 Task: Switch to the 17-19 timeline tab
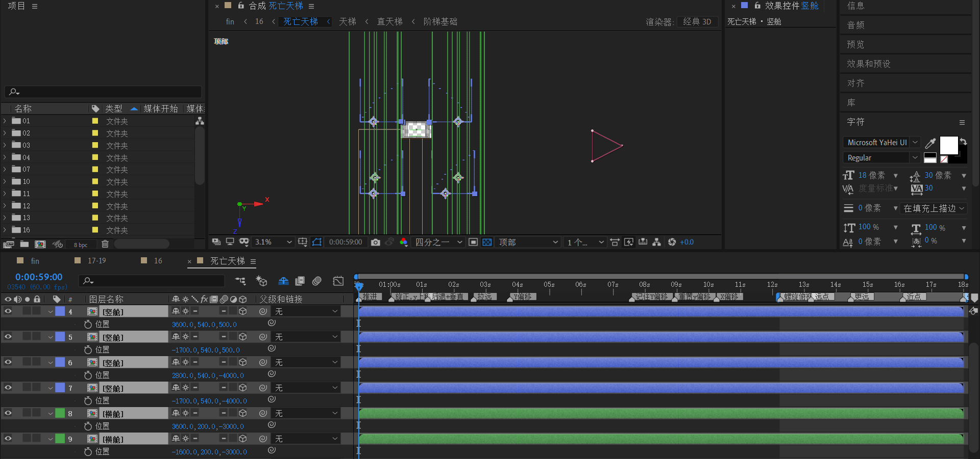[x=97, y=261]
